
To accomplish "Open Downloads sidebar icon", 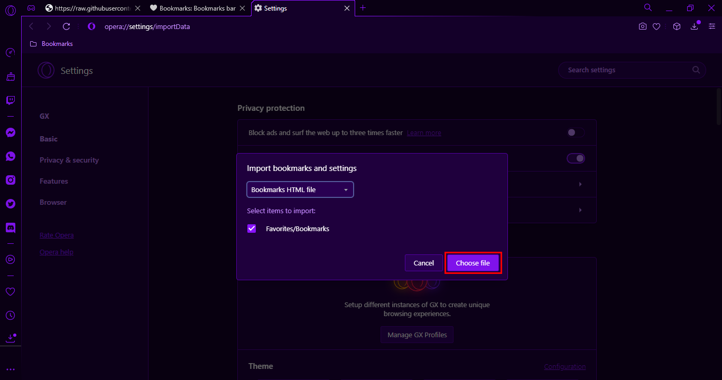I will (x=10, y=338).
